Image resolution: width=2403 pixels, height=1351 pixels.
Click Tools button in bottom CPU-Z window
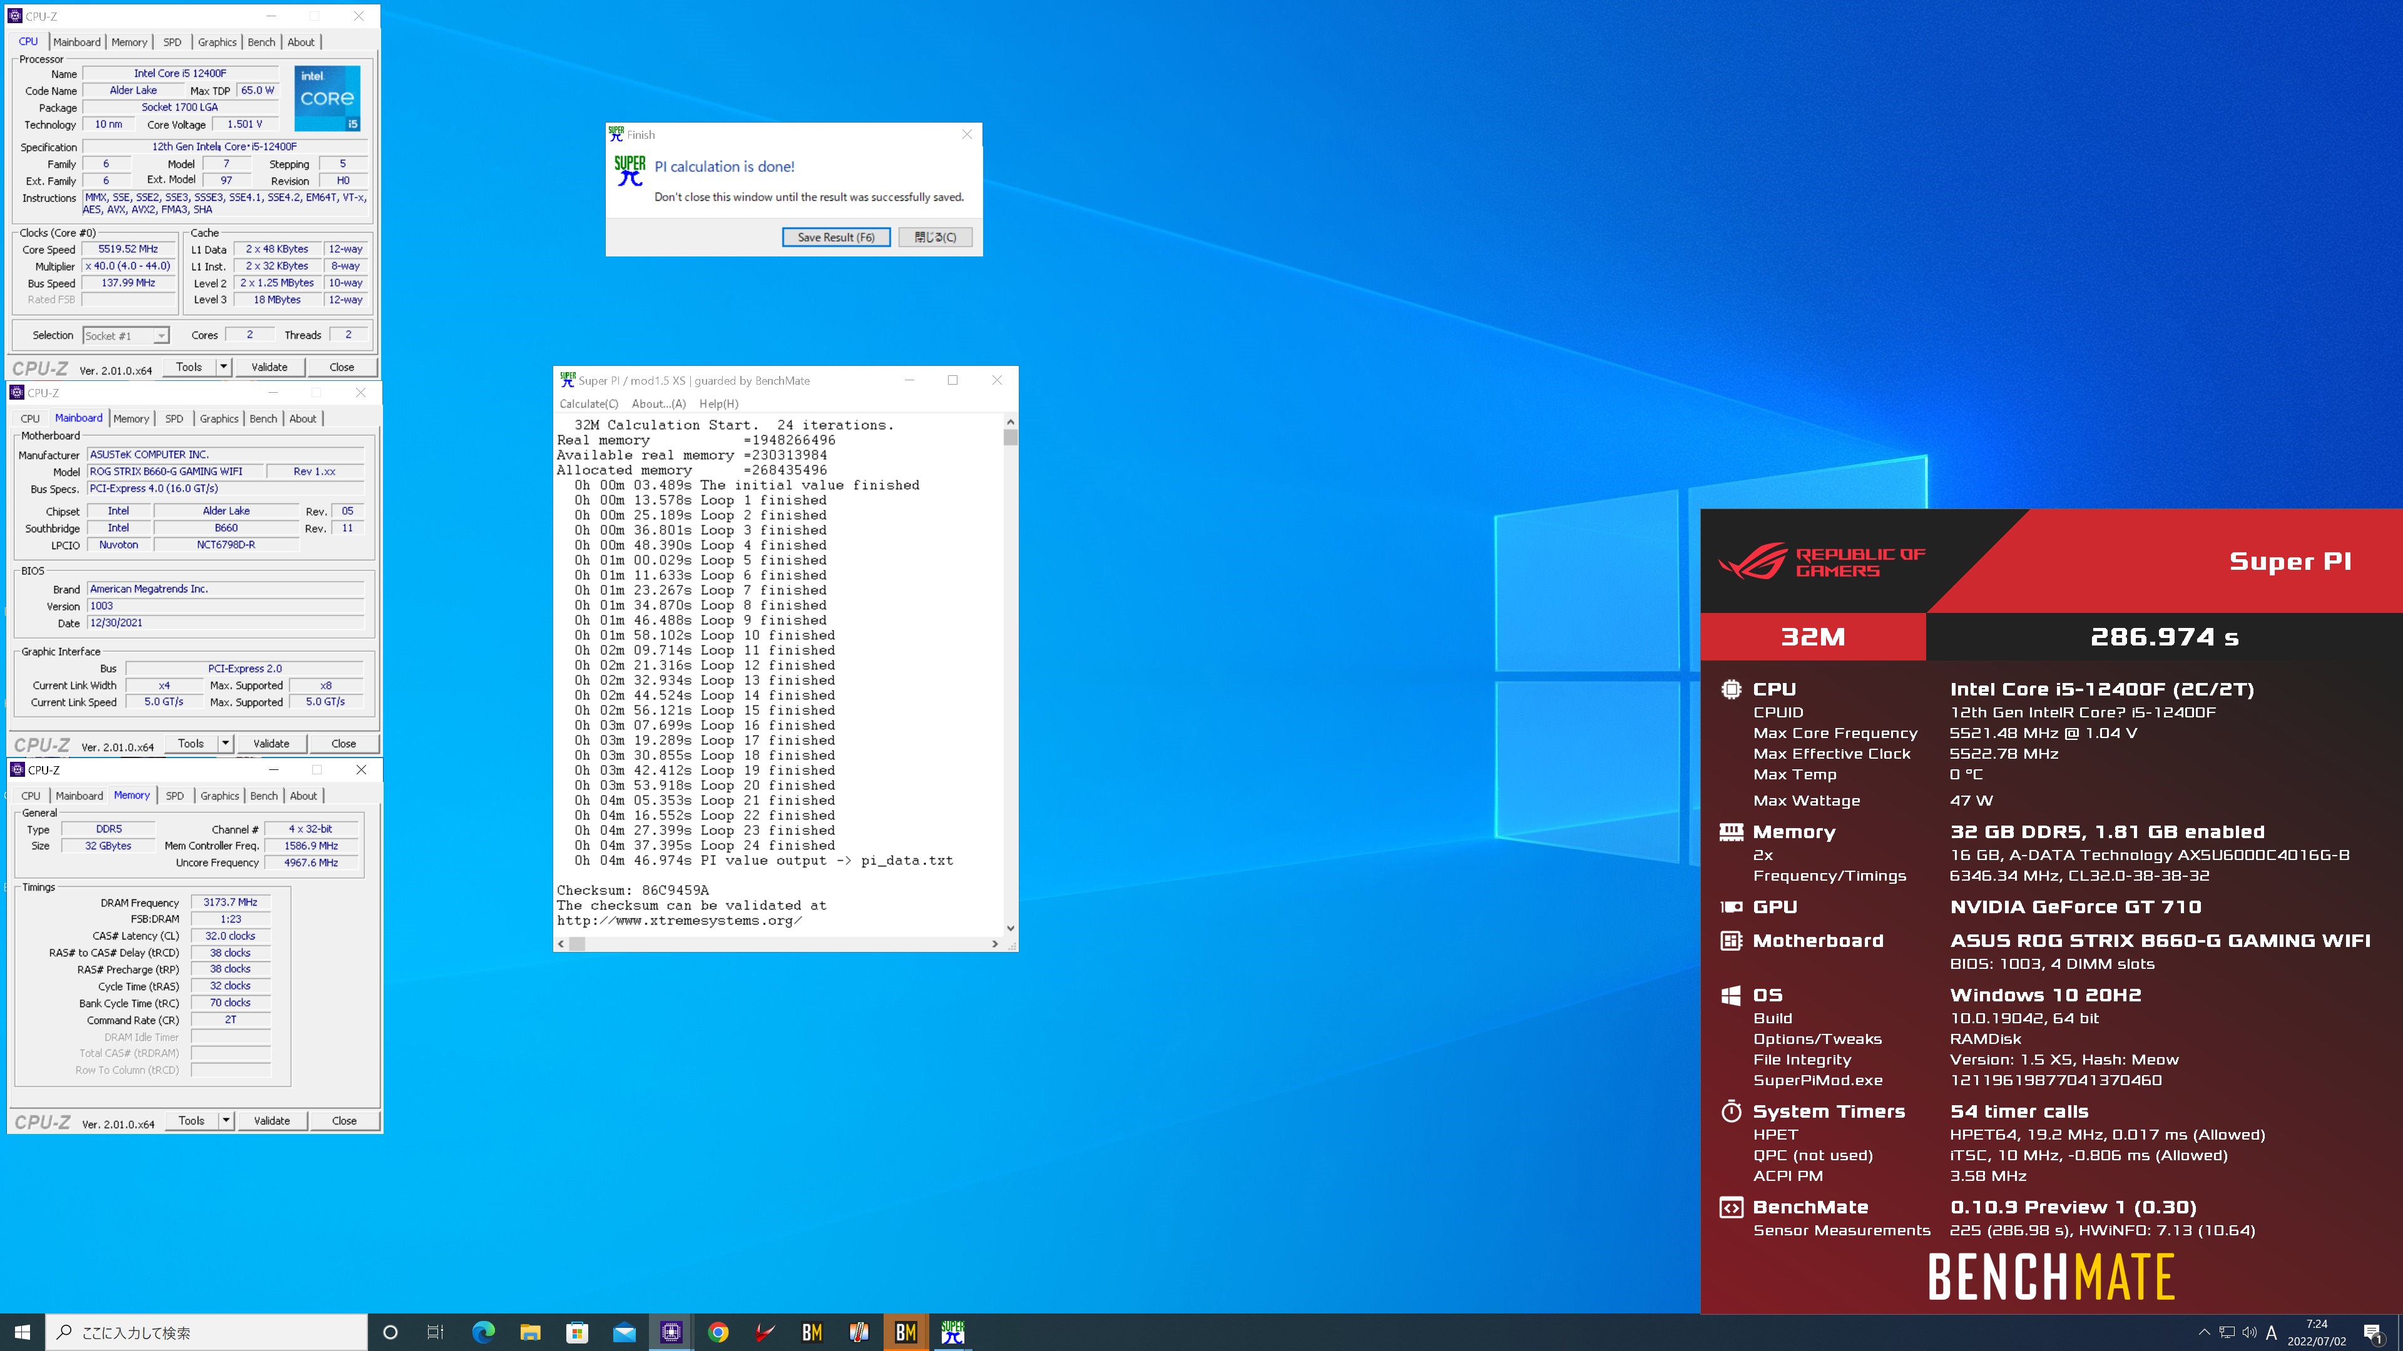(191, 1121)
